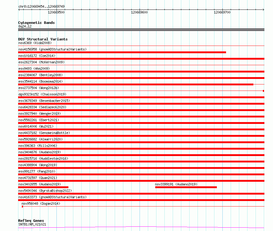Select esv2737504 (Wong2012b) label
Viewport: 273px width, 231px height.
39,88
